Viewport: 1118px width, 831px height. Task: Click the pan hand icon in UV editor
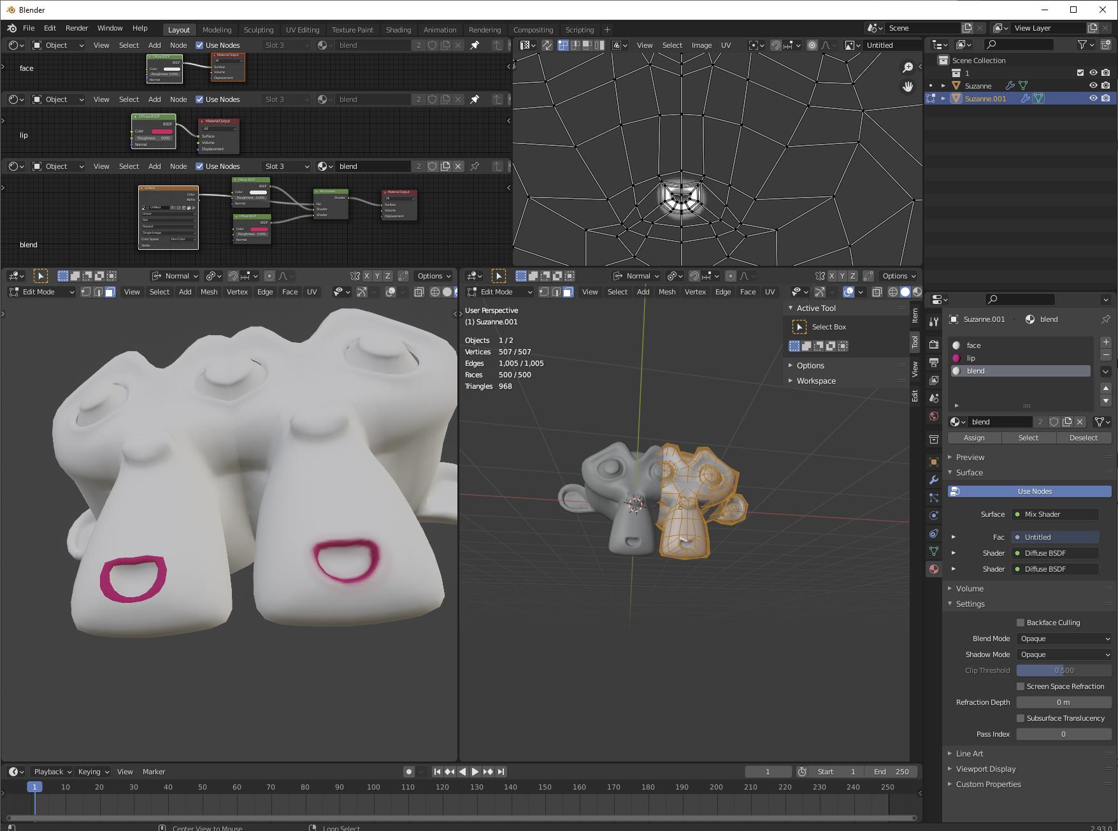908,87
